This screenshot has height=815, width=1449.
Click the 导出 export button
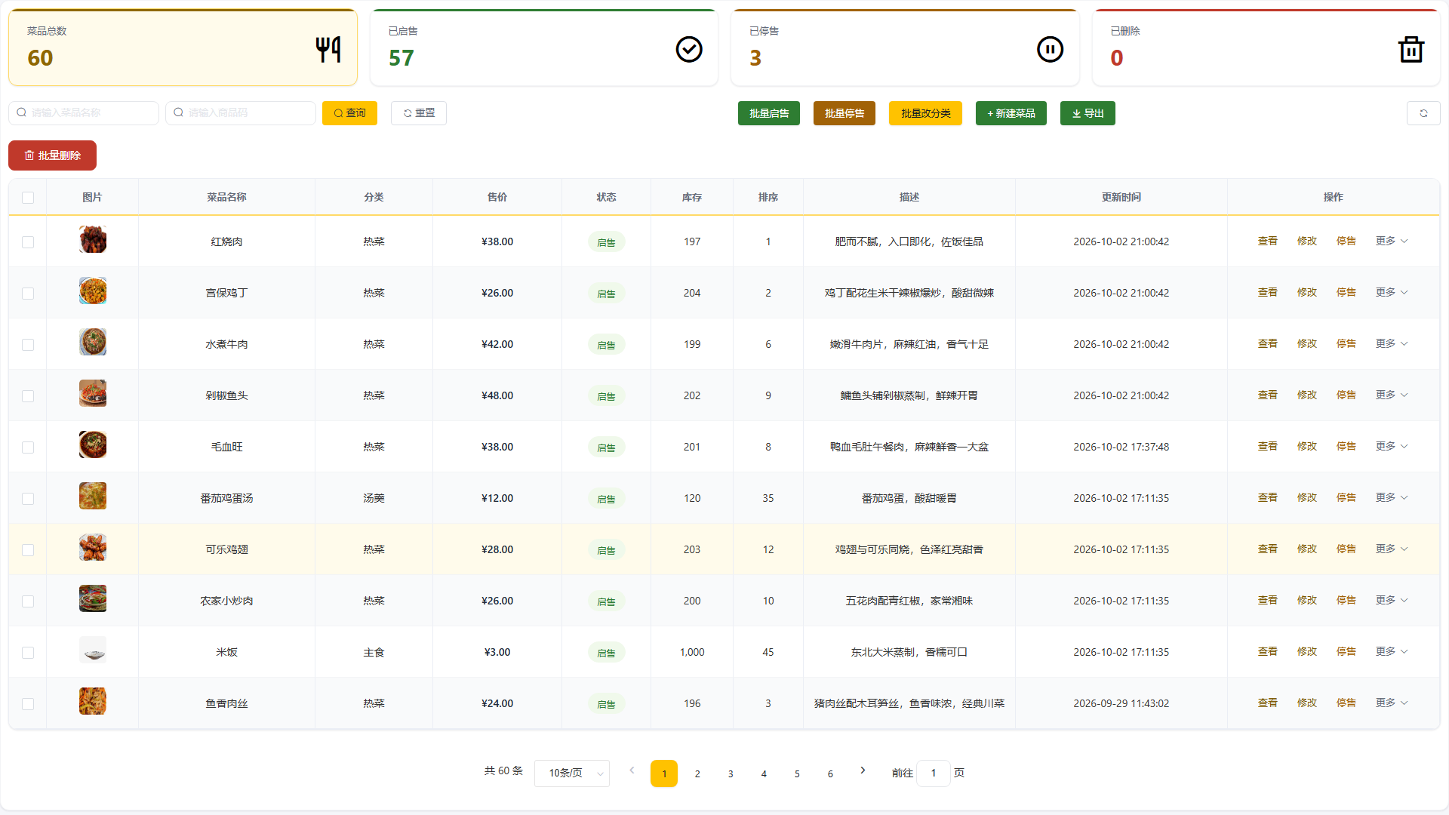(x=1088, y=113)
